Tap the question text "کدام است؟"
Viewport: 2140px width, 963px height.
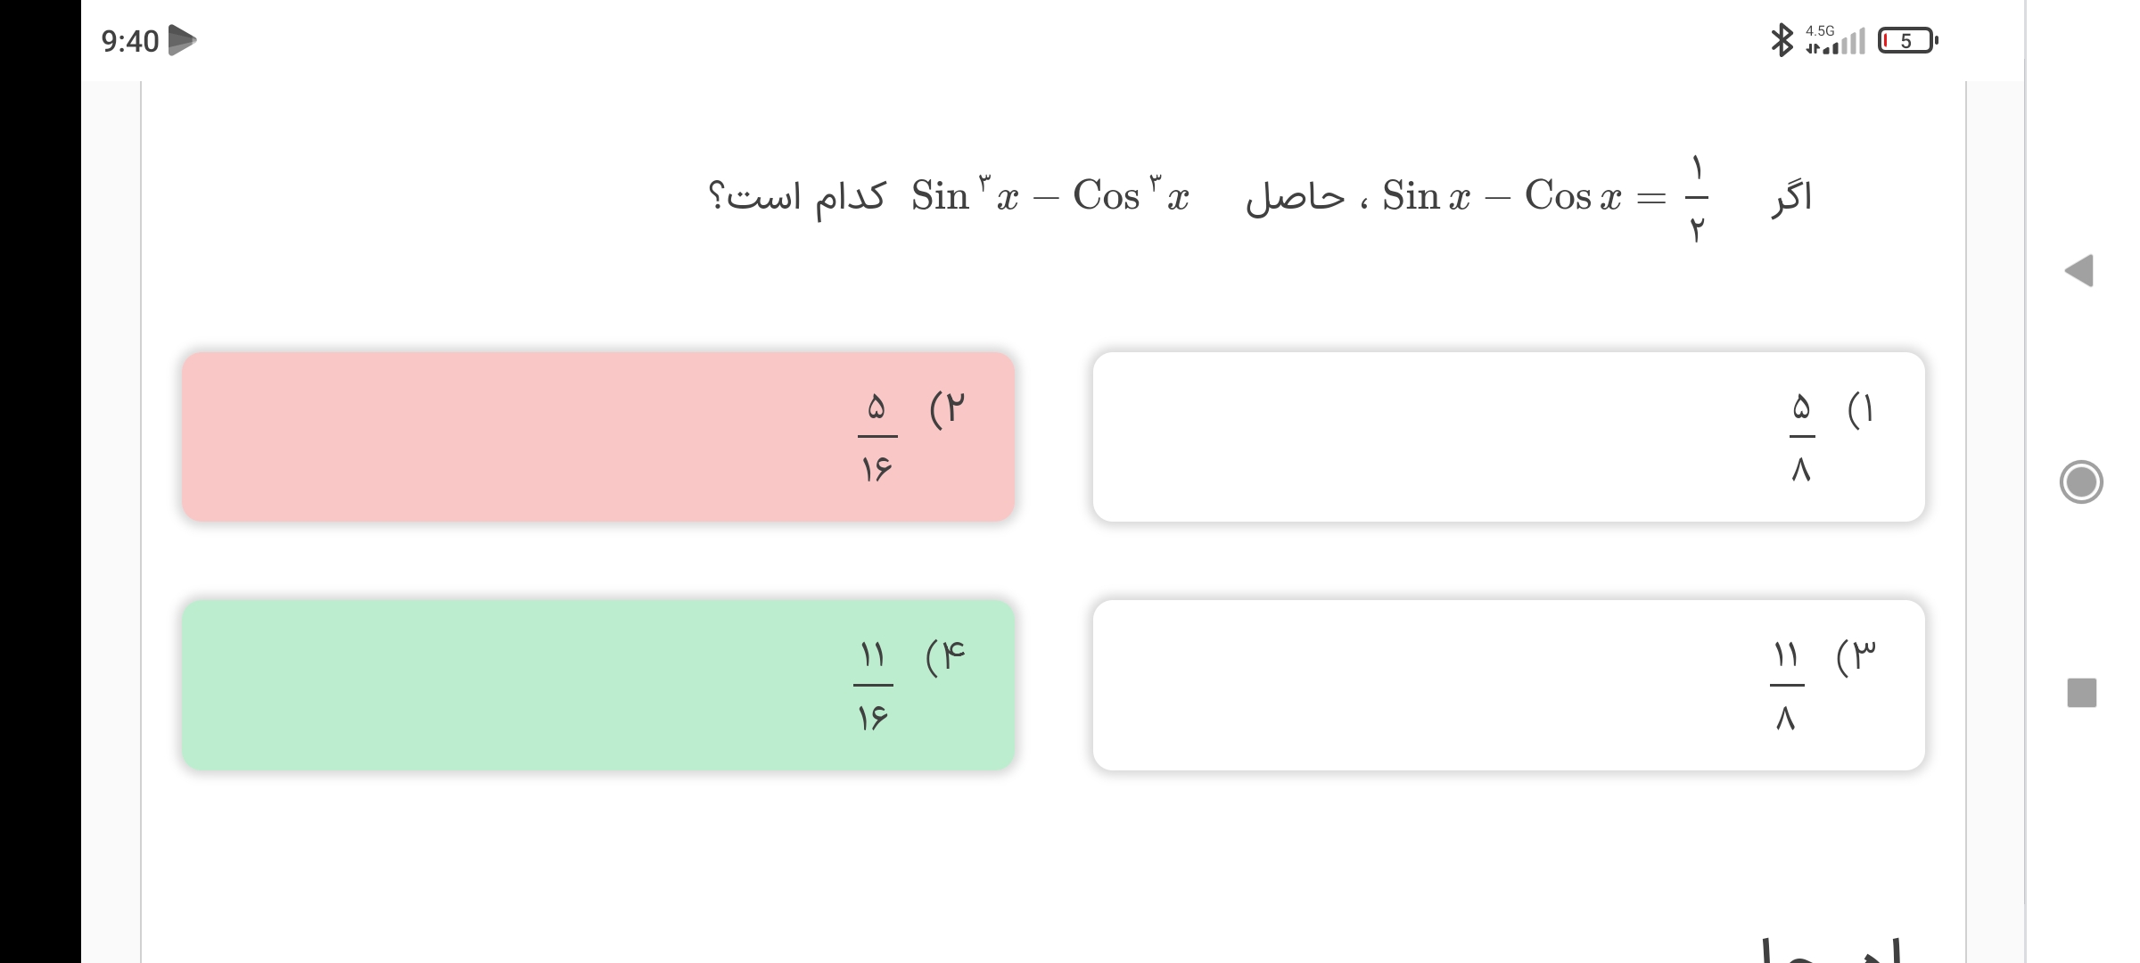797,196
